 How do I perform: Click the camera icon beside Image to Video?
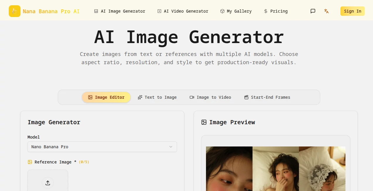(192, 97)
